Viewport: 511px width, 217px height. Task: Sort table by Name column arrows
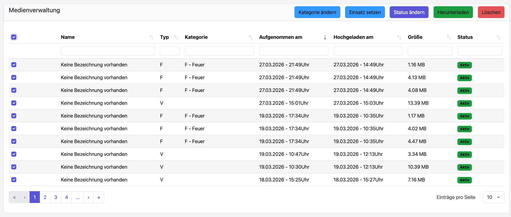pyautogui.click(x=151, y=37)
